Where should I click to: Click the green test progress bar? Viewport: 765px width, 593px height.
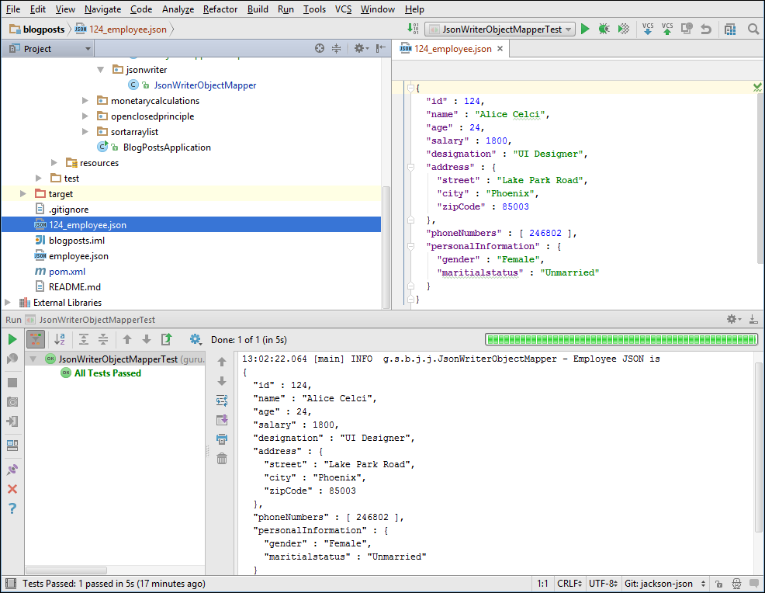(x=621, y=339)
